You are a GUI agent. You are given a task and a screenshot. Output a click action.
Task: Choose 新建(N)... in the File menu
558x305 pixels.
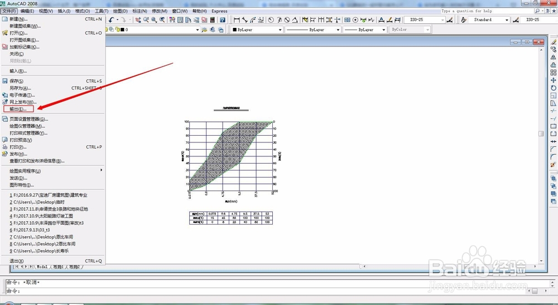tap(52, 19)
